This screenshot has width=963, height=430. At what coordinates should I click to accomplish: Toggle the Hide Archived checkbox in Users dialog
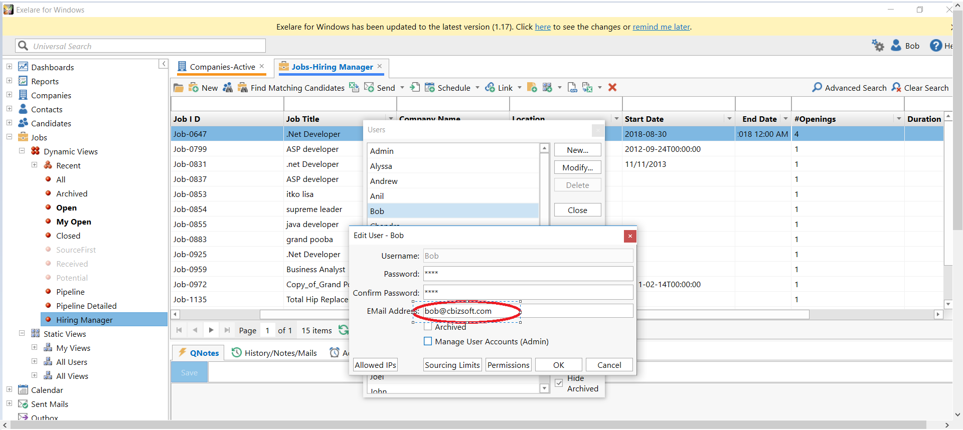[559, 383]
